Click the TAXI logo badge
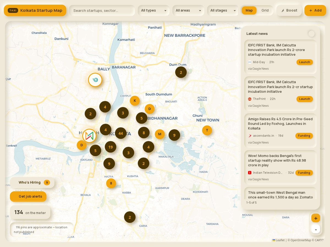The height and width of the screenshot is (247, 330). 13,10
